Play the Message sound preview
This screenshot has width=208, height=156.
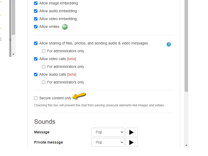click(131, 132)
